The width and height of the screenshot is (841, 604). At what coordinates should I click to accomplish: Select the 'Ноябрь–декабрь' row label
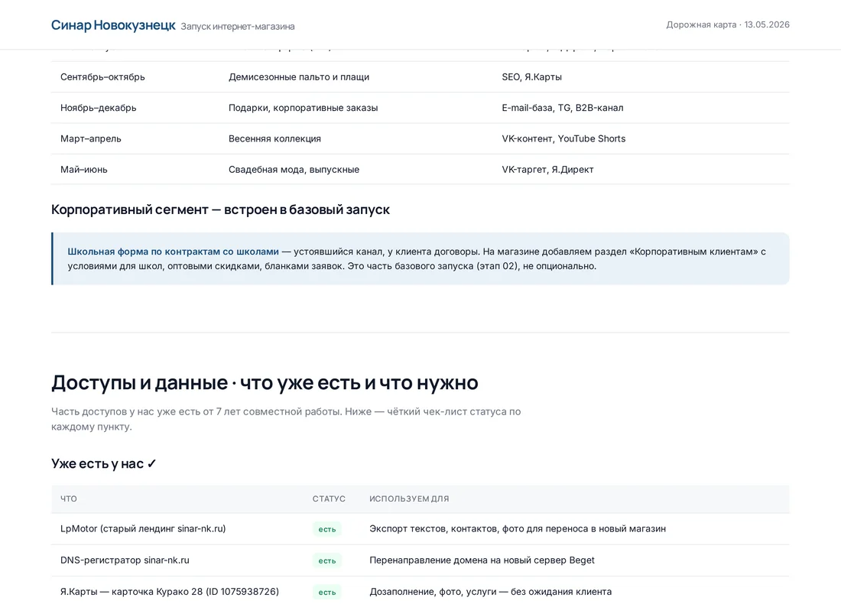pyautogui.click(x=98, y=108)
